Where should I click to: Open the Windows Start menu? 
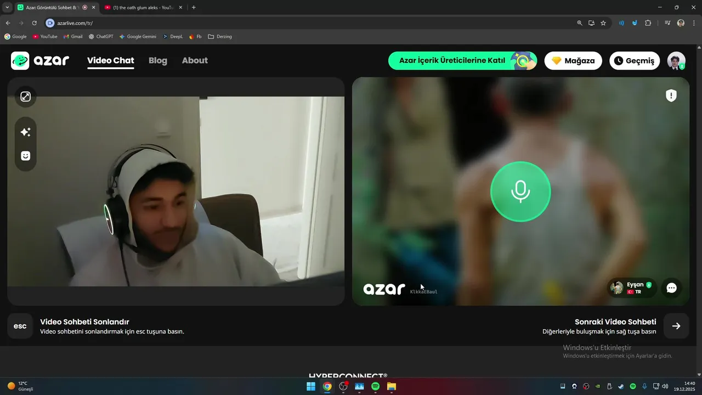[311, 386]
